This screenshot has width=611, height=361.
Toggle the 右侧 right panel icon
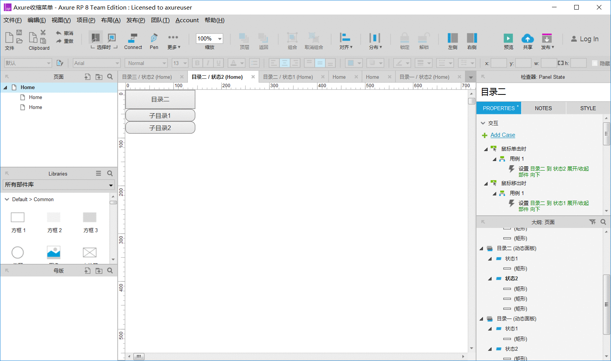point(472,38)
